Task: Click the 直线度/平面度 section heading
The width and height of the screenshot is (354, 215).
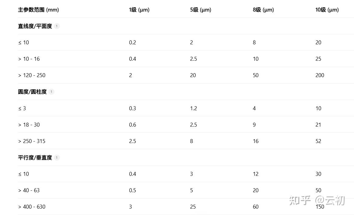Action: (x=35, y=26)
